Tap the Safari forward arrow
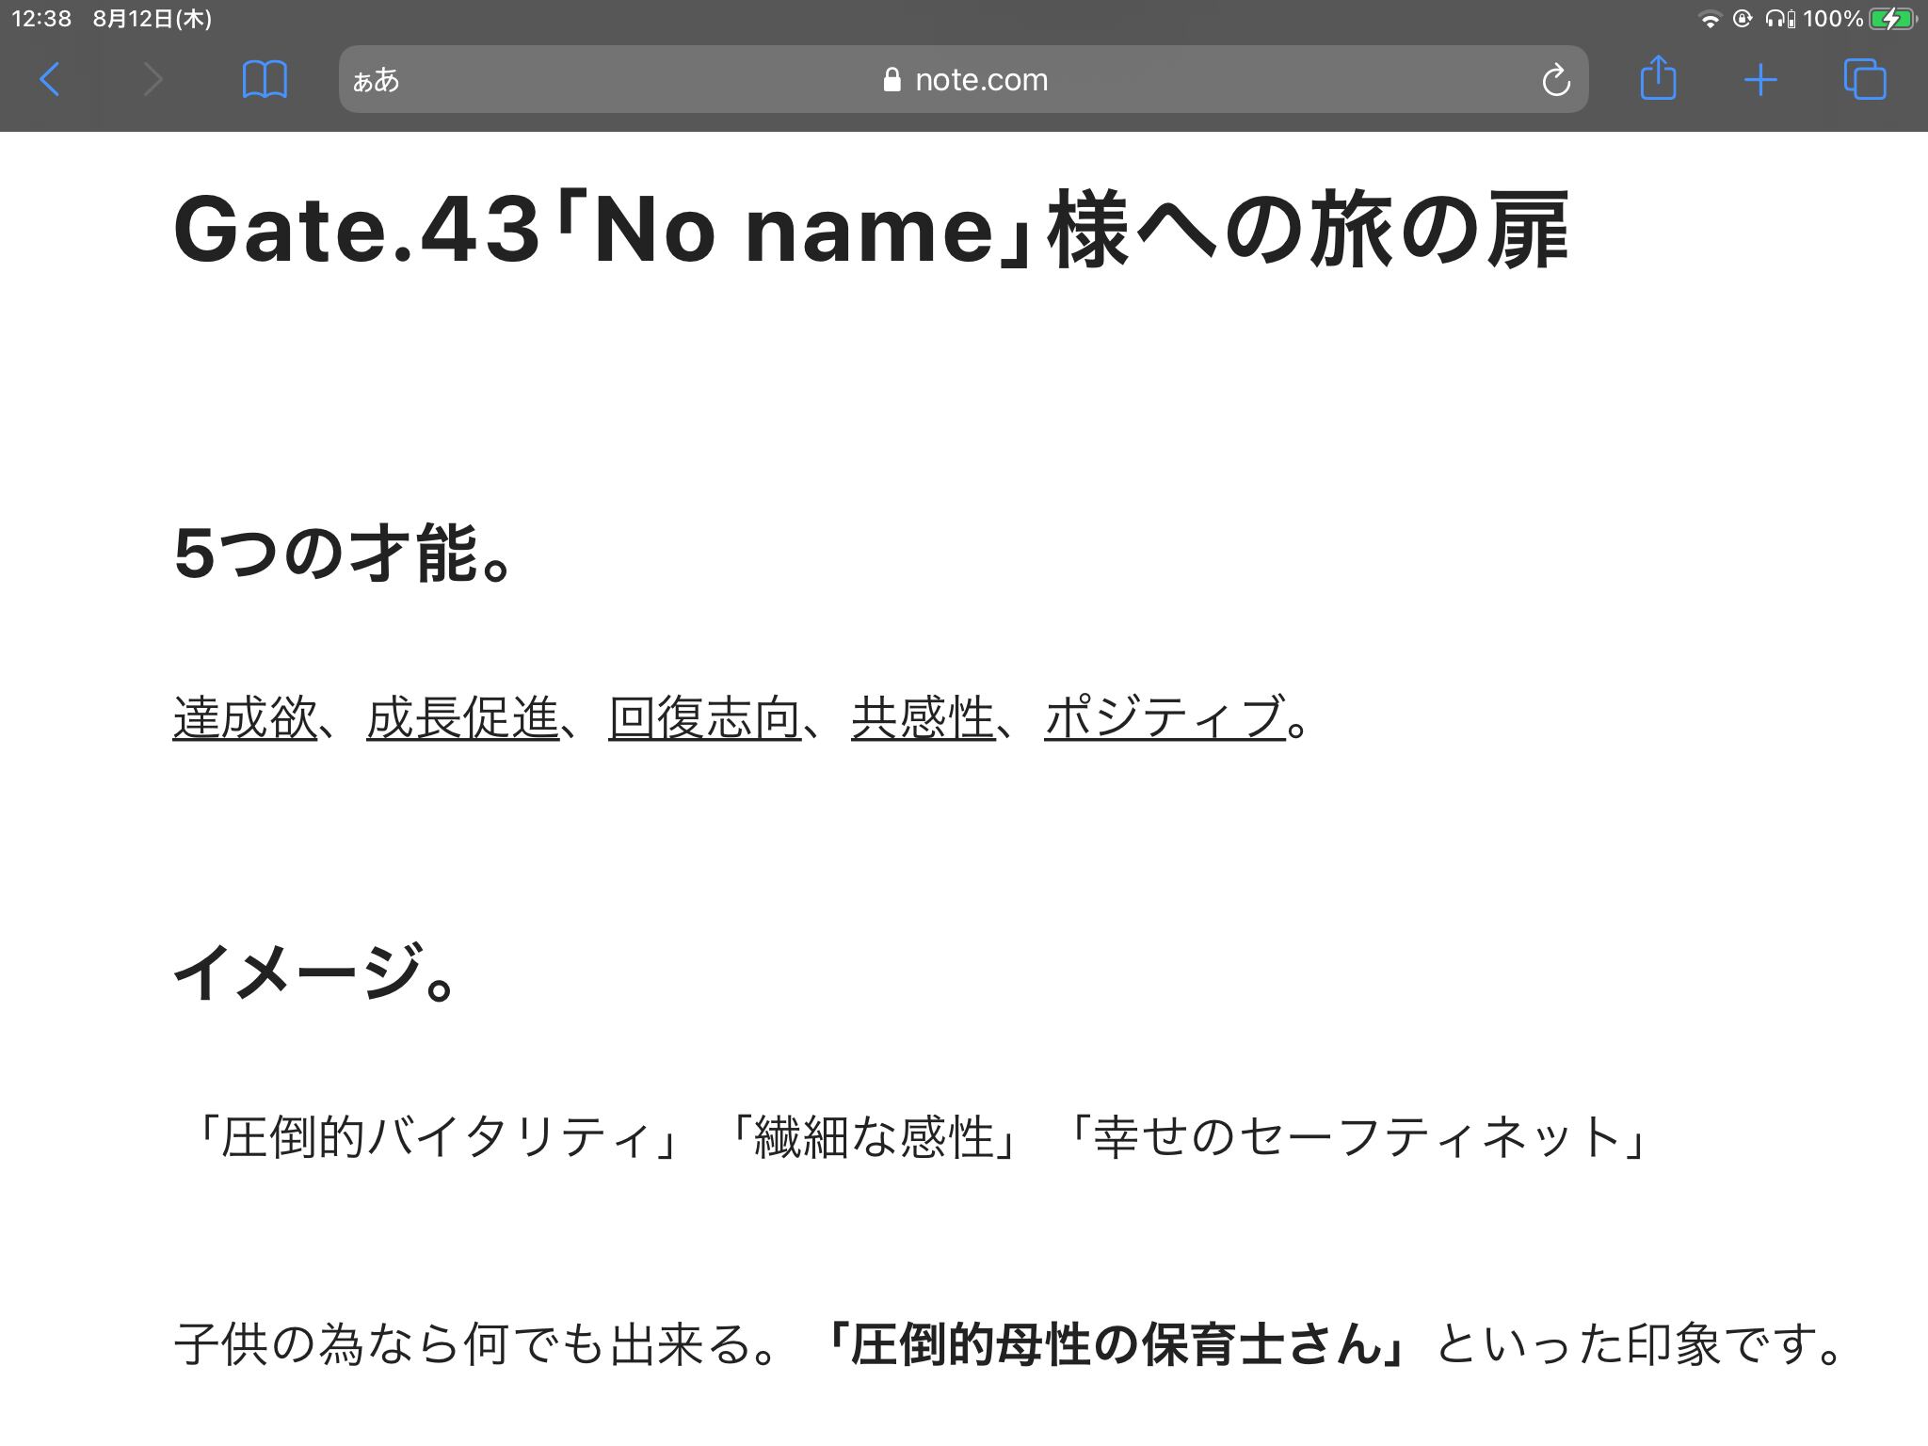1928x1446 pixels. (153, 80)
